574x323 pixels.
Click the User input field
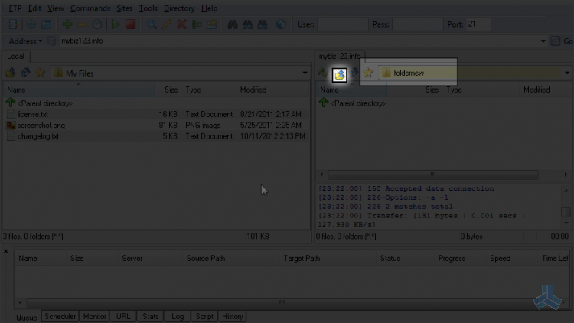(342, 24)
